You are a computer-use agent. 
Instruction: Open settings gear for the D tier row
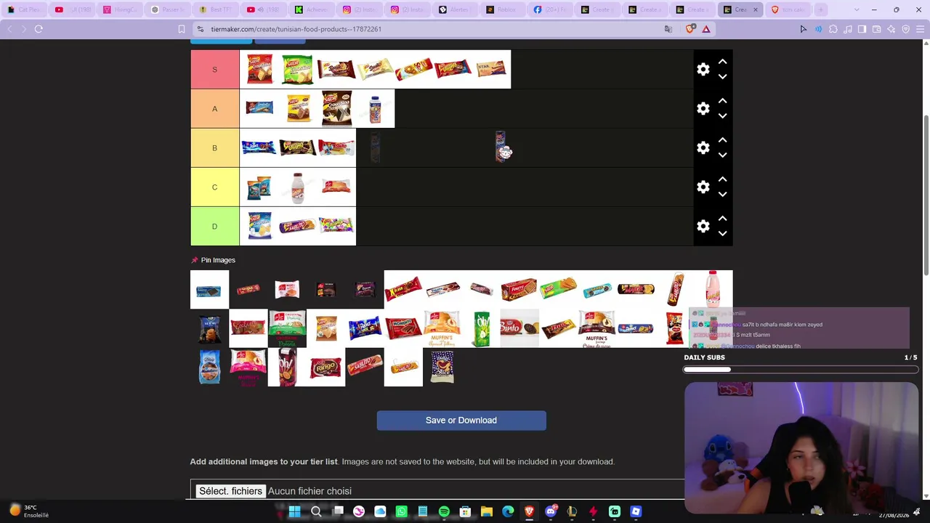point(703,226)
